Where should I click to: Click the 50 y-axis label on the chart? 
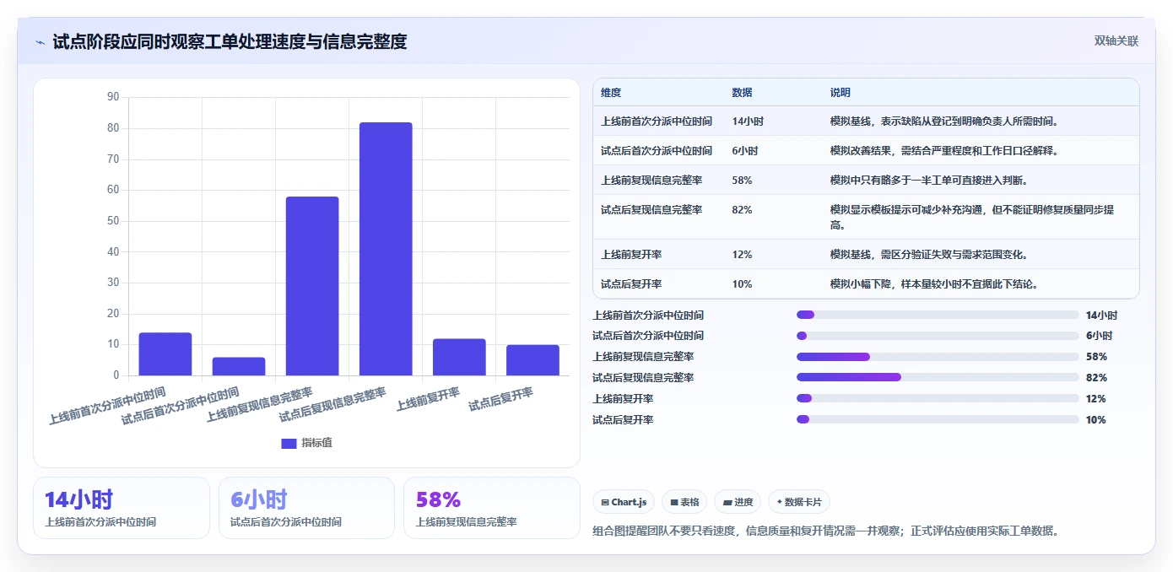tap(113, 221)
